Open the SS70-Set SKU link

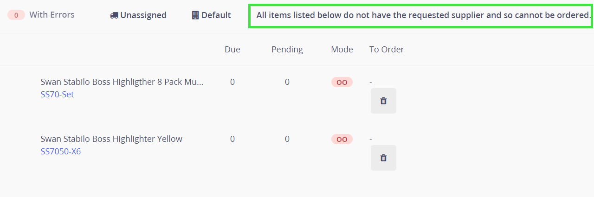pos(57,95)
